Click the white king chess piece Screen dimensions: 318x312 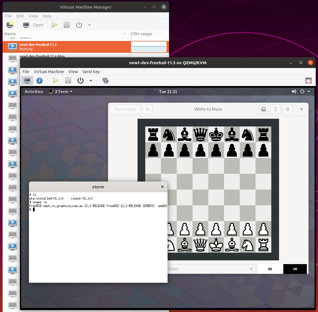click(x=216, y=245)
